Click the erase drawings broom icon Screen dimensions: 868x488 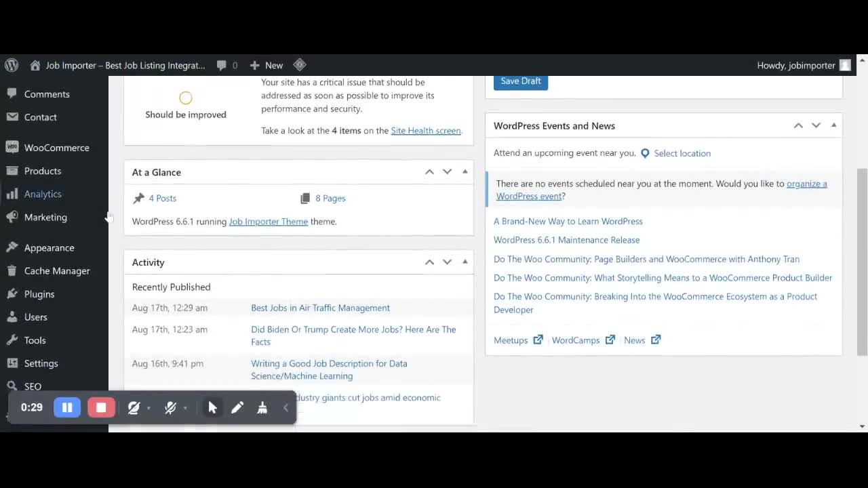click(x=262, y=407)
